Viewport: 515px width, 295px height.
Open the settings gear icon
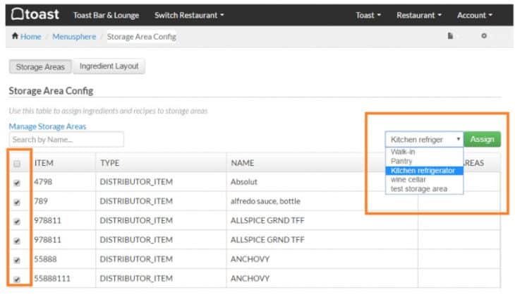[484, 36]
